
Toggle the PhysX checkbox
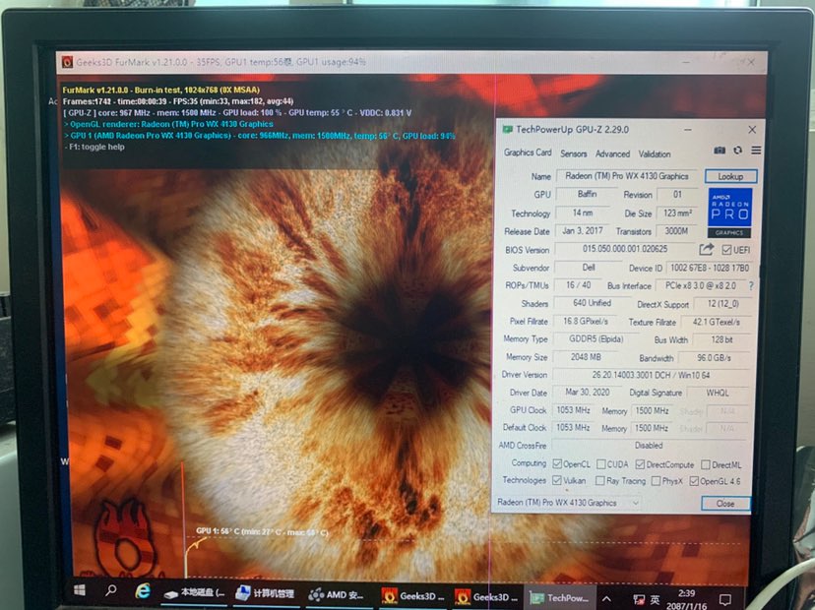(x=656, y=481)
